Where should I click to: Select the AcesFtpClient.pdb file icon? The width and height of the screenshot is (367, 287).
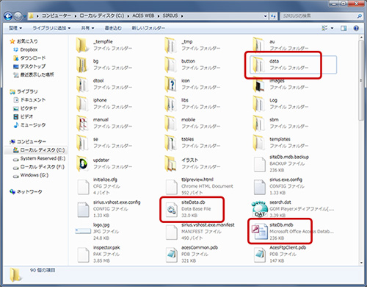click(x=260, y=255)
